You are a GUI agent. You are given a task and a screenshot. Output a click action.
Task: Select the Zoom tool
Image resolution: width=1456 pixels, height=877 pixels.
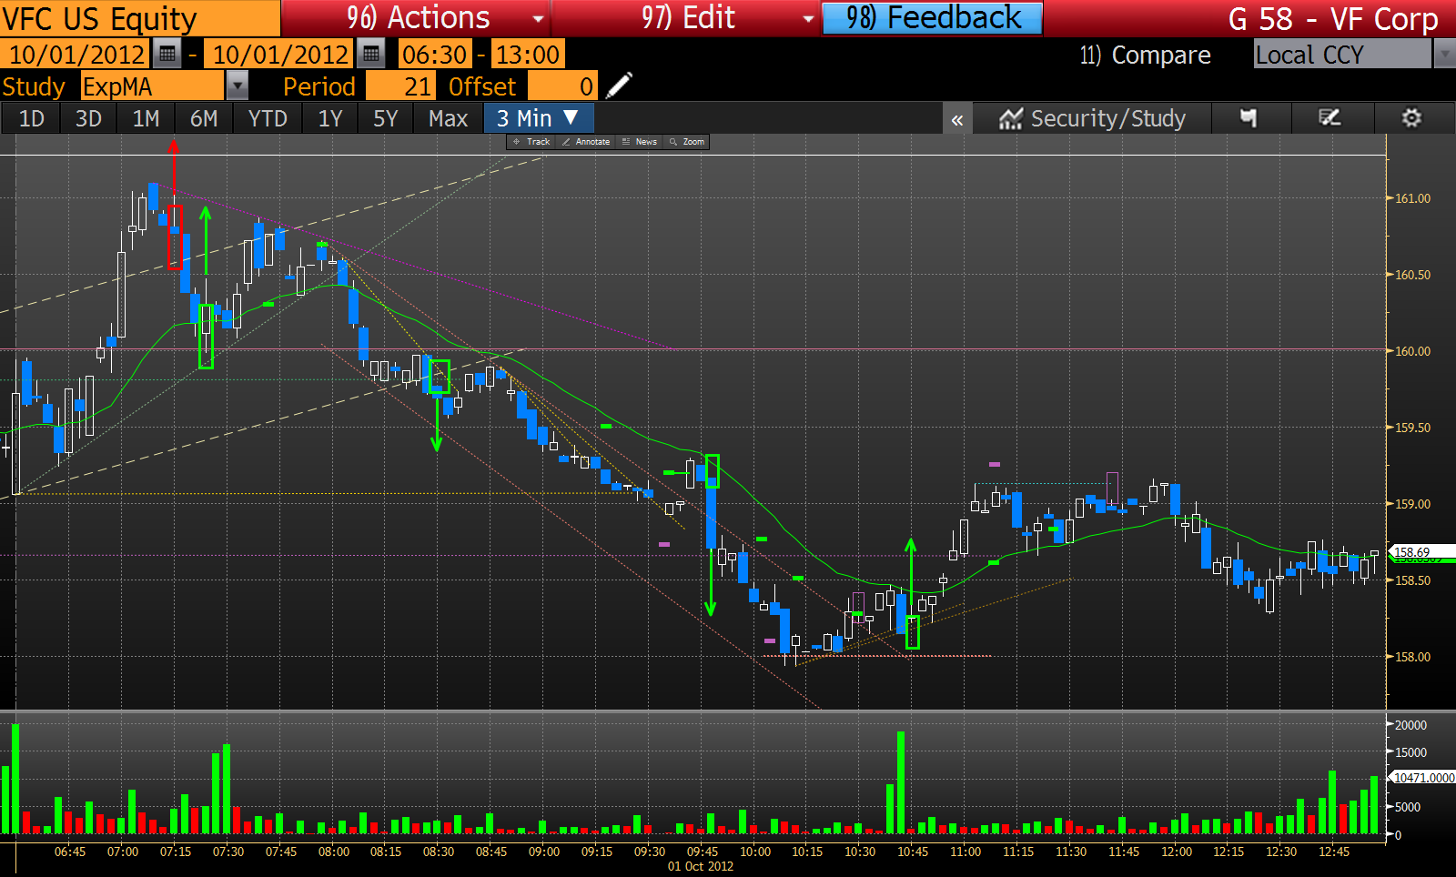pyautogui.click(x=687, y=142)
